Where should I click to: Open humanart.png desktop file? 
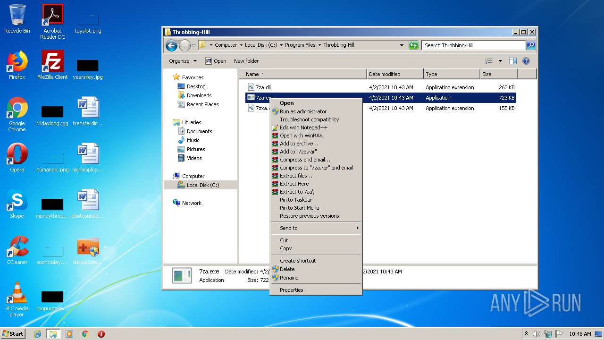[52, 162]
